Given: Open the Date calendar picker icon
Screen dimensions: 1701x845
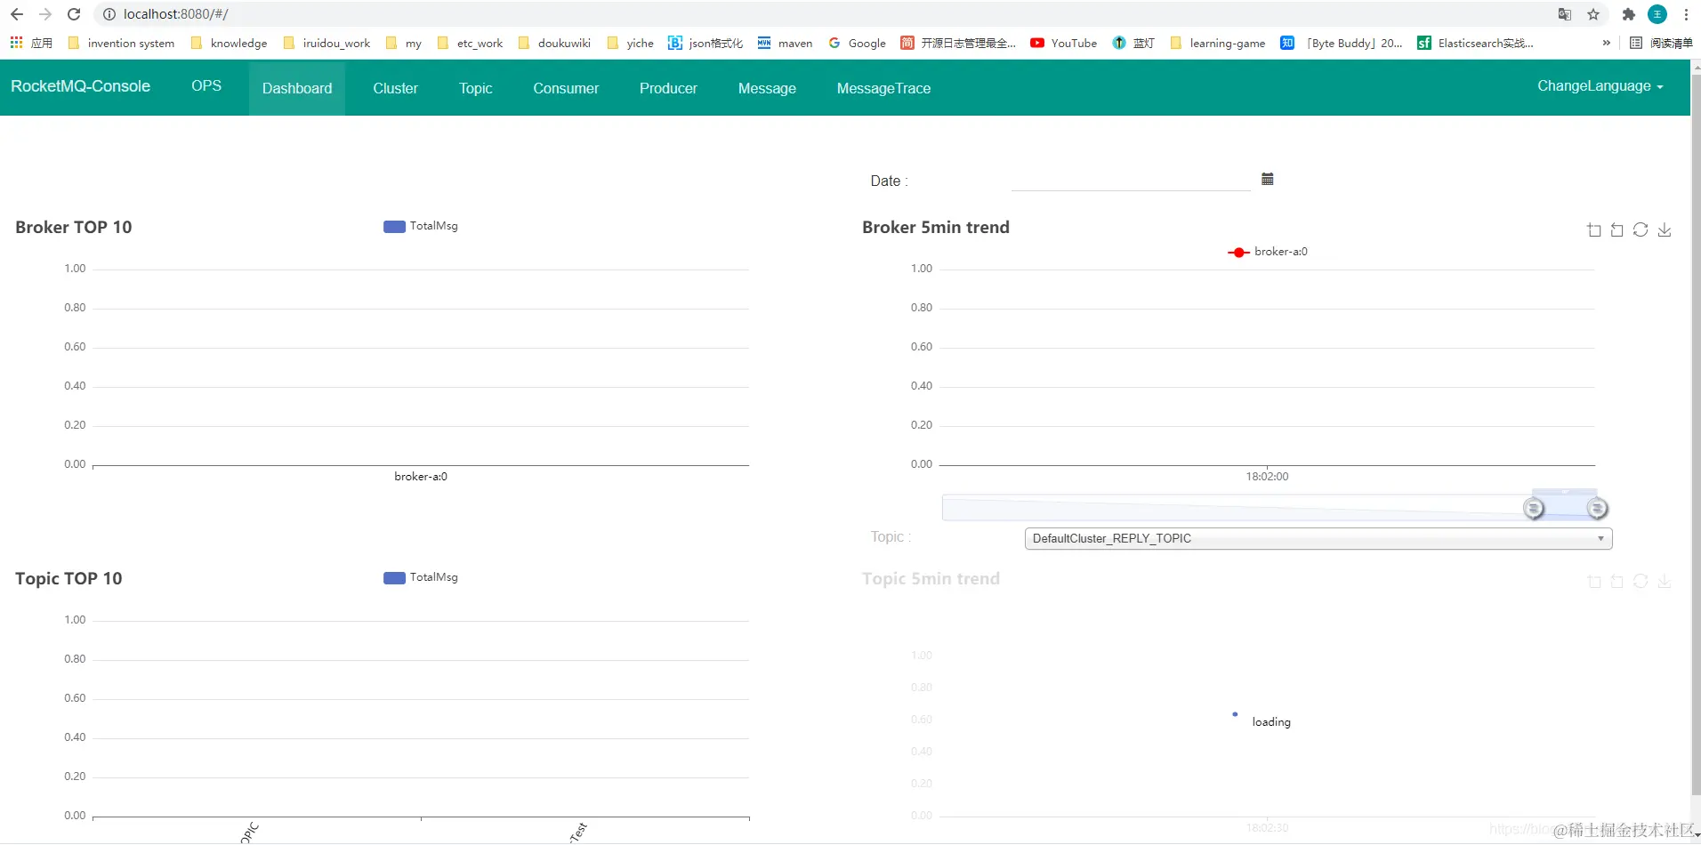Looking at the screenshot, I should [1268, 179].
